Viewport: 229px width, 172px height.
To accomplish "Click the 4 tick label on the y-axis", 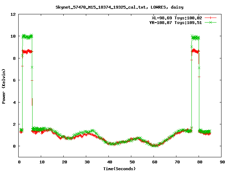I will (14, 102).
